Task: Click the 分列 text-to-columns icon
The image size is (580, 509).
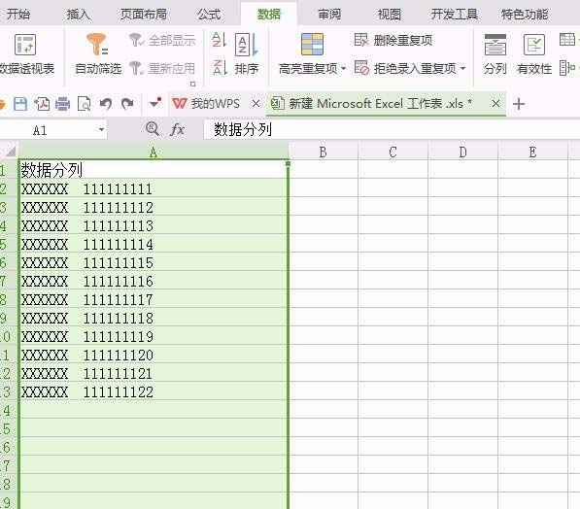Action: point(495,45)
